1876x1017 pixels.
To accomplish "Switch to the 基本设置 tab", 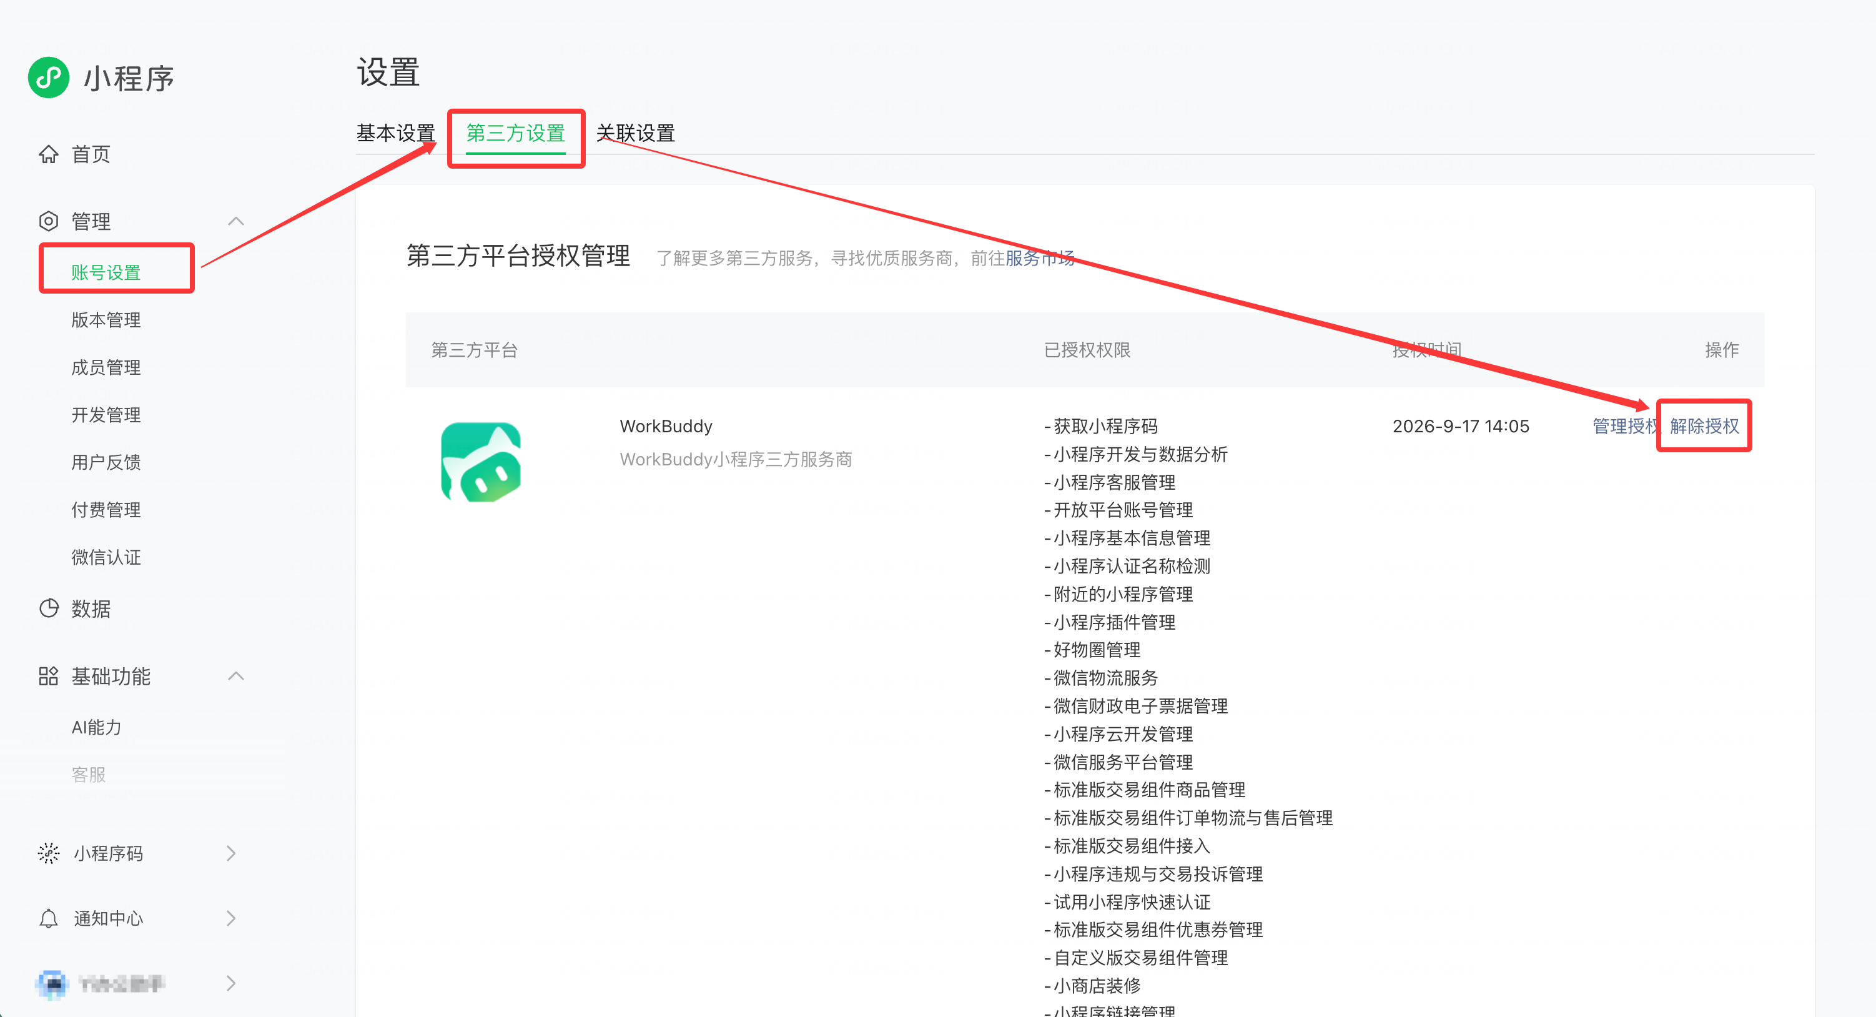I will 396,133.
